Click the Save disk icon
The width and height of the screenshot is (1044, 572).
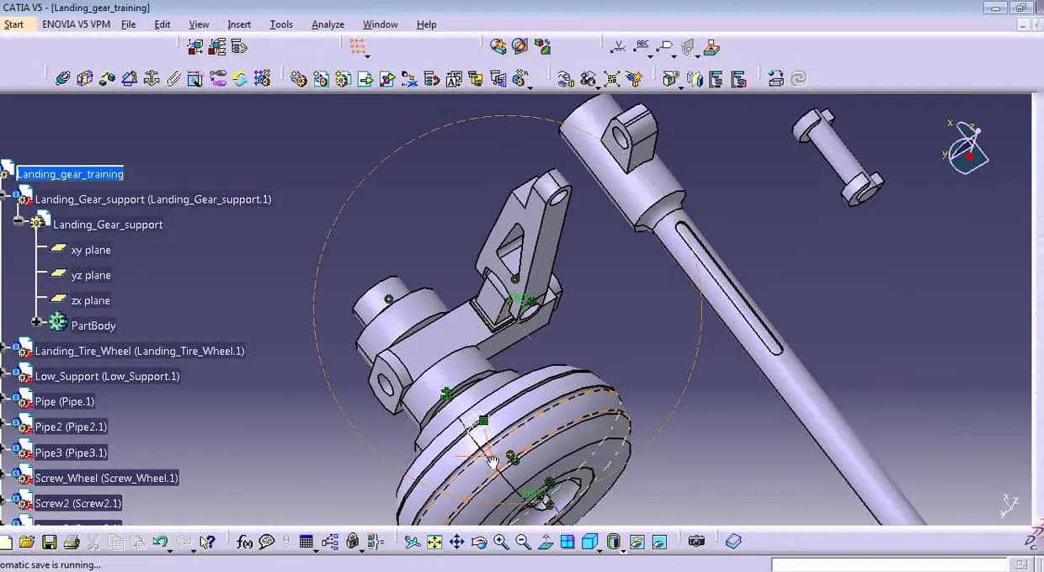click(49, 542)
